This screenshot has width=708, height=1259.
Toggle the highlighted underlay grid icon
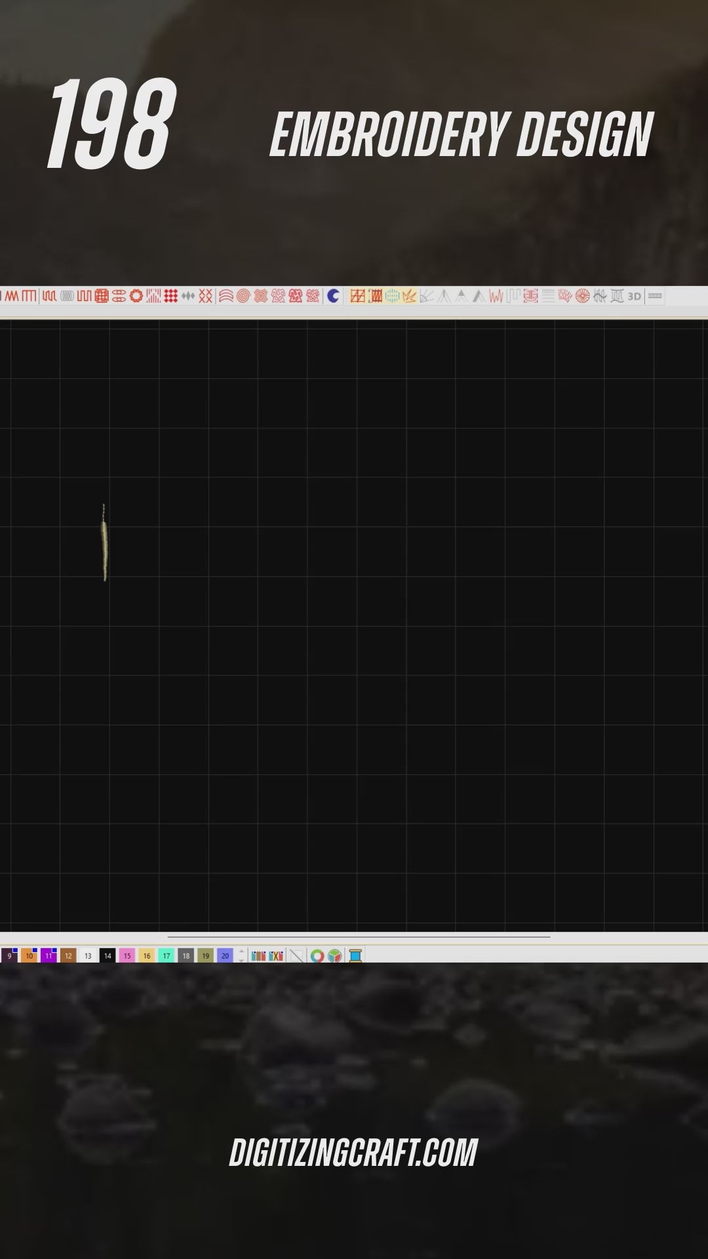tap(357, 296)
